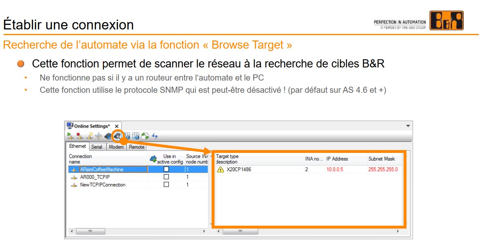Select the NewTCPIPConnection row

click(x=138, y=185)
